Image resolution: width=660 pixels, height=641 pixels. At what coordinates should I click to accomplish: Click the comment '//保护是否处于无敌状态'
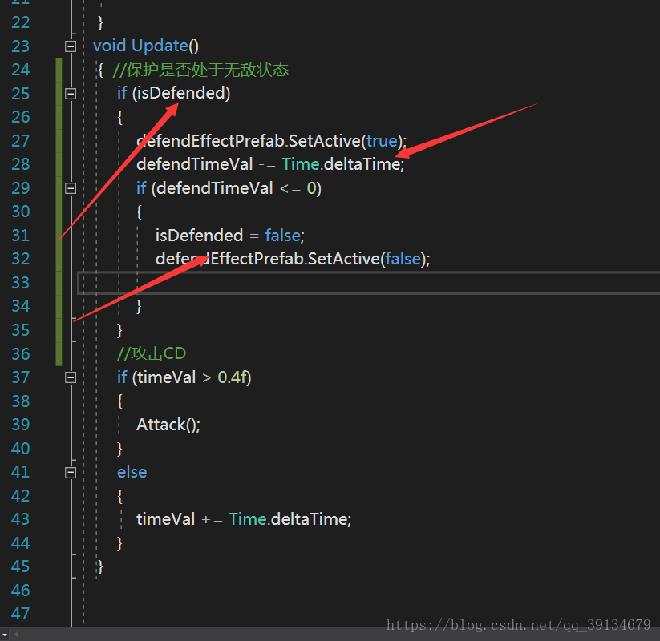200,70
